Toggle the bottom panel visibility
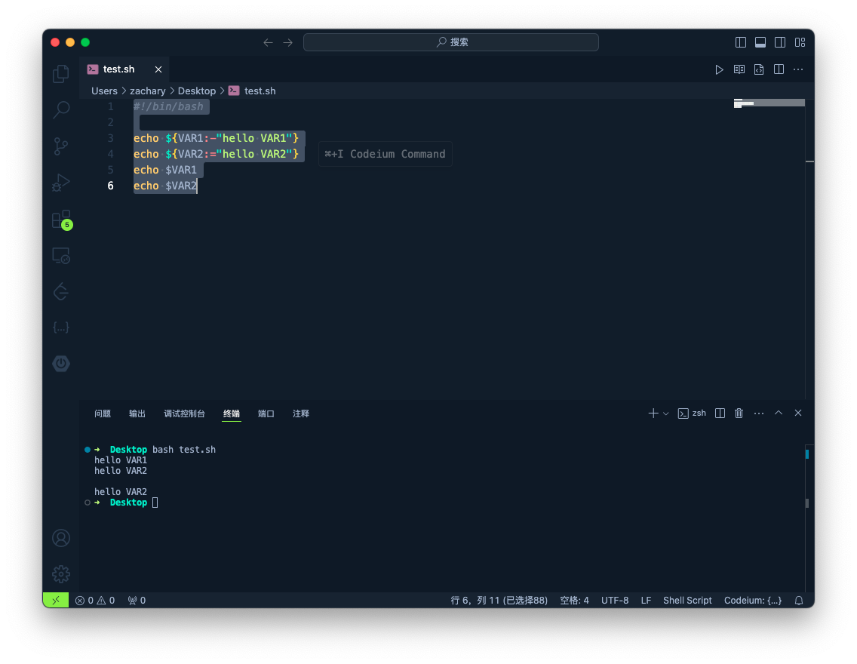 tap(760, 42)
